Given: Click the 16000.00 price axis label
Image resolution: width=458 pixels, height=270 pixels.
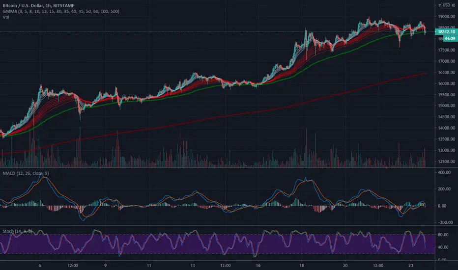Looking at the screenshot, I should point(446,83).
